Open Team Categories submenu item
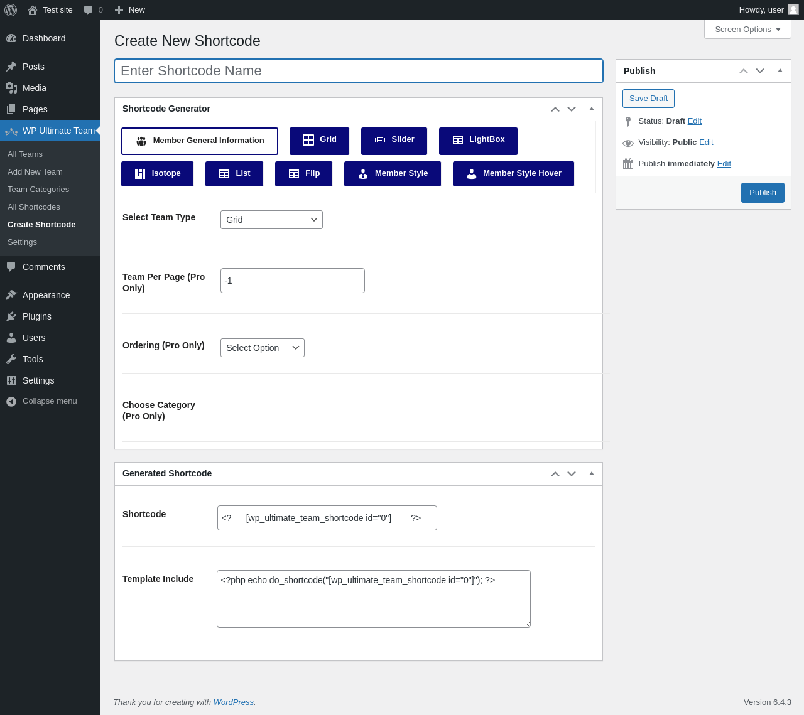The image size is (804, 715). (x=38, y=190)
